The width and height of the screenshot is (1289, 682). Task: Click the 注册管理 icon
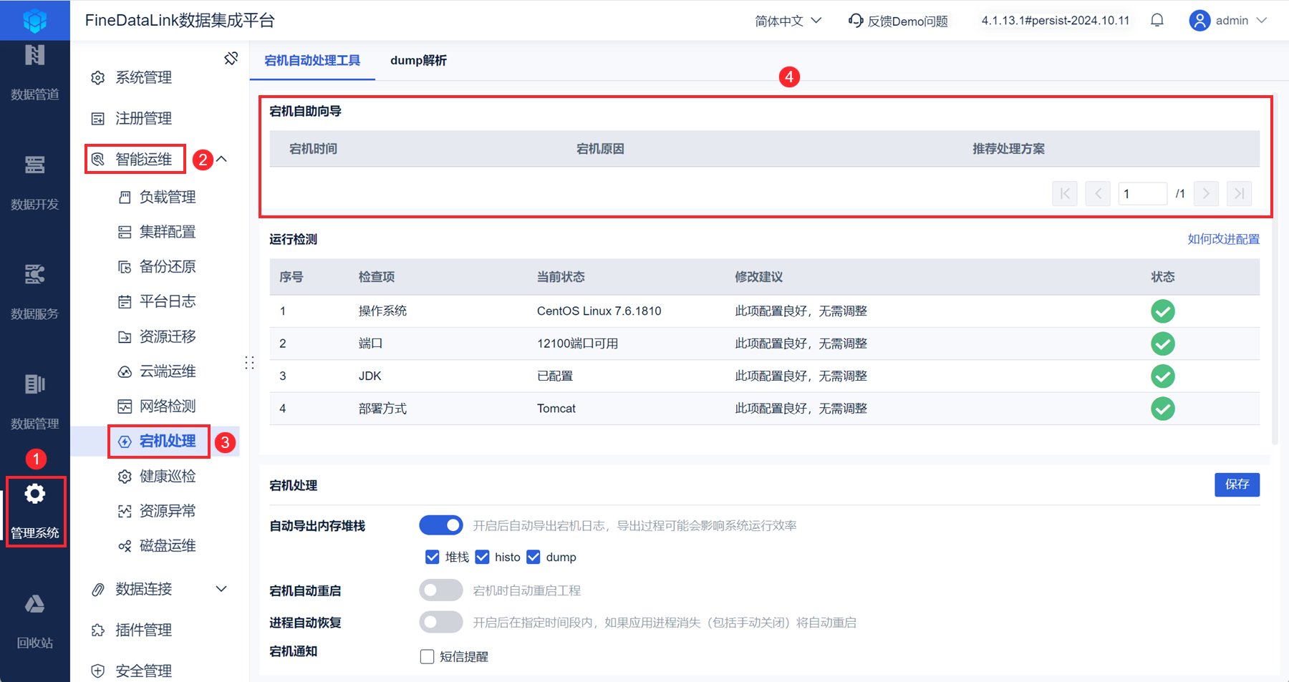[98, 118]
